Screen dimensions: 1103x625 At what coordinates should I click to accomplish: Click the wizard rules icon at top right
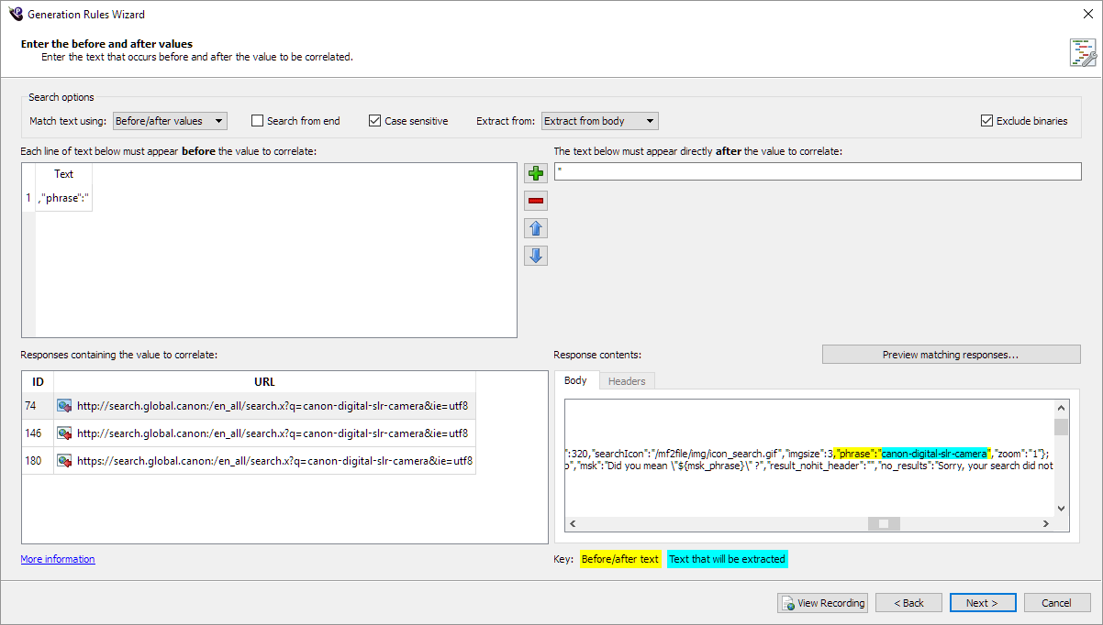[1082, 52]
